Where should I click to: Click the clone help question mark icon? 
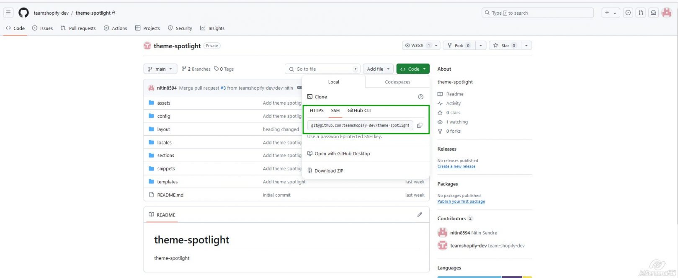point(420,97)
